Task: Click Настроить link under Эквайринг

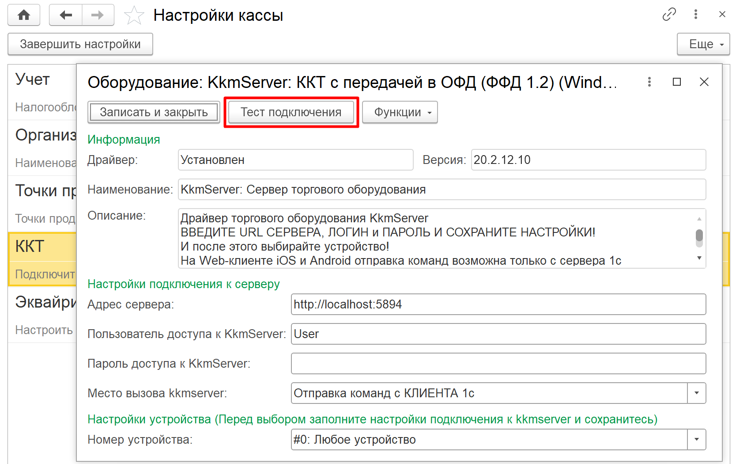Action: coord(44,330)
